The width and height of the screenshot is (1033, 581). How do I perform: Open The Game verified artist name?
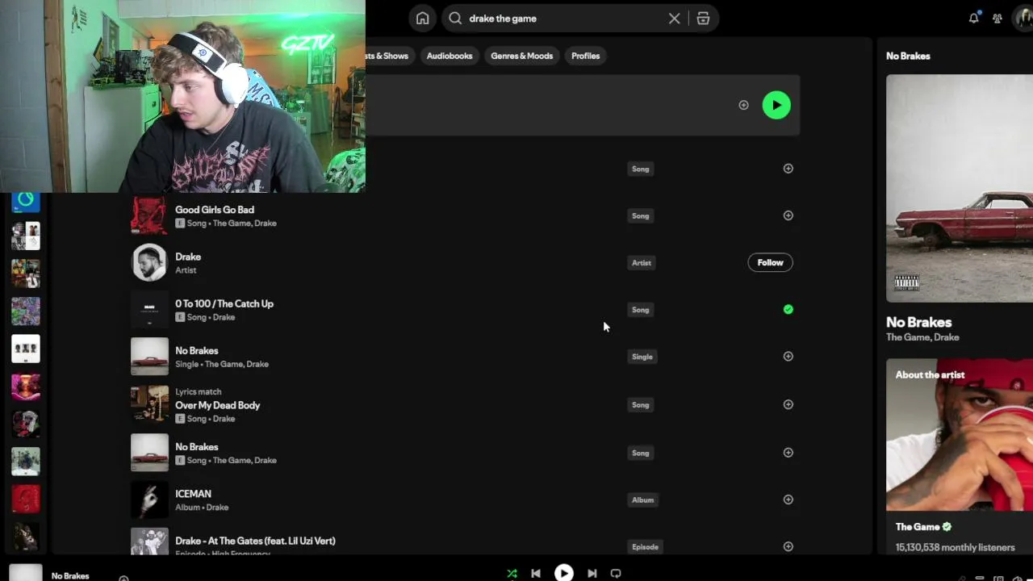[918, 527]
